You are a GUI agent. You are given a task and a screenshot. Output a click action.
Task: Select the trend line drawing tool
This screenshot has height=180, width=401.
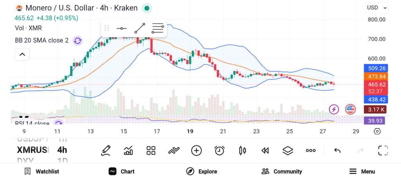point(140,28)
